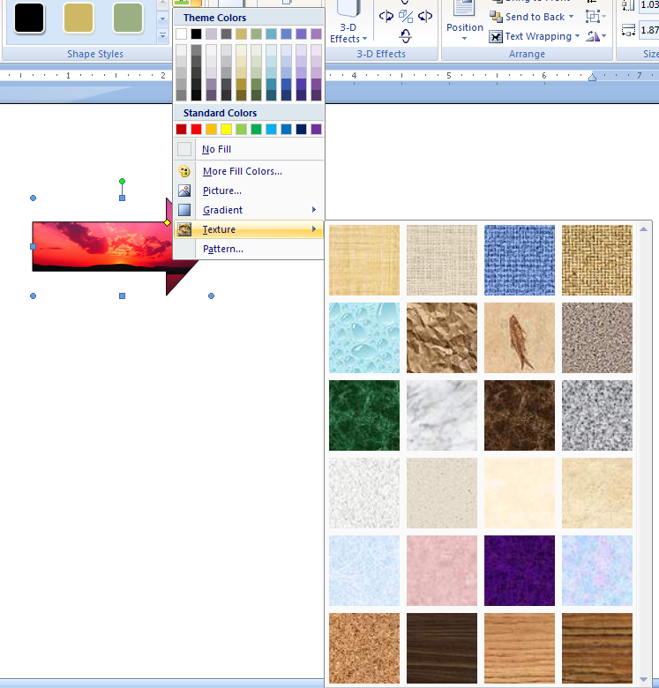This screenshot has width=659, height=688.
Task: Open More Fill Colors dialog
Action: [249, 171]
